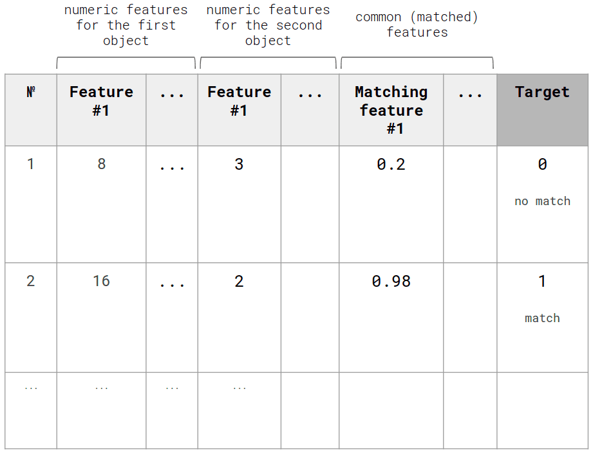Select the first object's Feature #1 header
The image size is (593, 452).
pyautogui.click(x=101, y=101)
